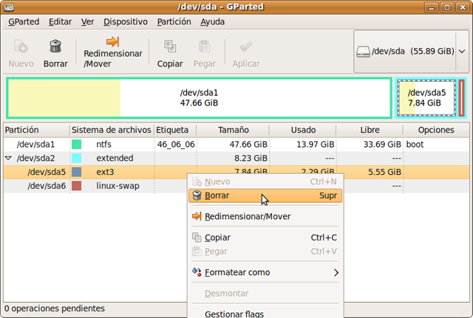Select the /dev/sda5 block in disk map
The width and height of the screenshot is (473, 318).
tap(426, 97)
